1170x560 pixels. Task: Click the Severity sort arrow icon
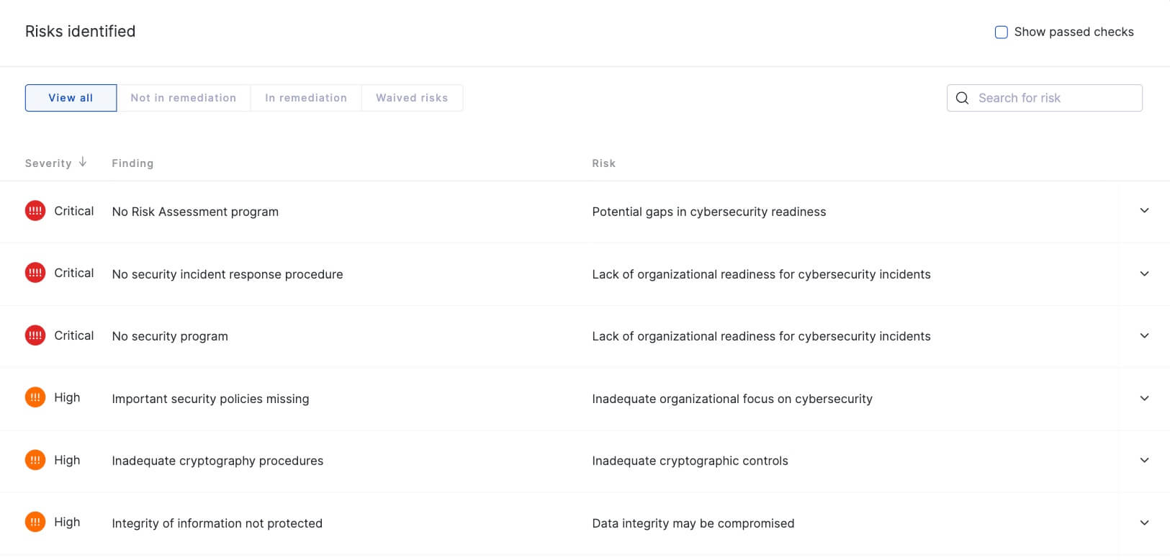(x=83, y=162)
